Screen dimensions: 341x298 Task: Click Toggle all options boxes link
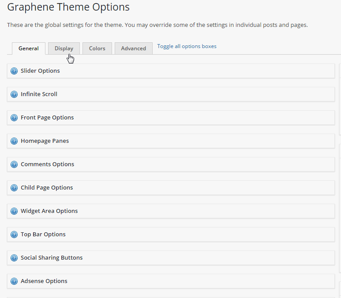coord(187,46)
